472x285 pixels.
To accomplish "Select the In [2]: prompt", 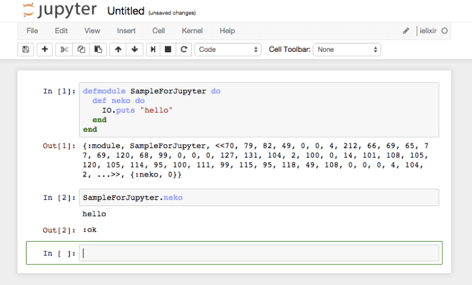I will [x=59, y=198].
